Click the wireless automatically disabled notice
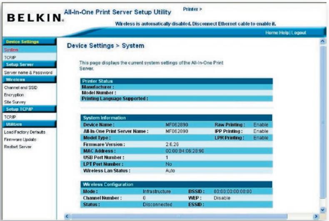Image resolution: width=329 pixels, height=221 pixels. tap(195, 24)
